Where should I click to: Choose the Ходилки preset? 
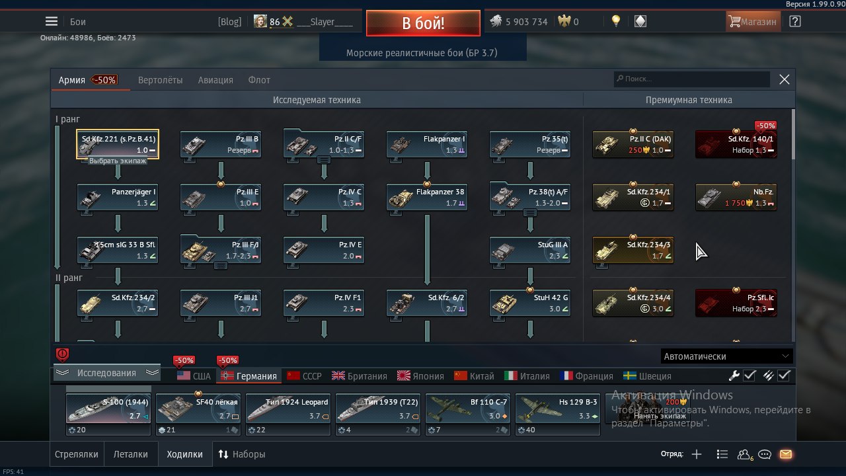(x=184, y=454)
